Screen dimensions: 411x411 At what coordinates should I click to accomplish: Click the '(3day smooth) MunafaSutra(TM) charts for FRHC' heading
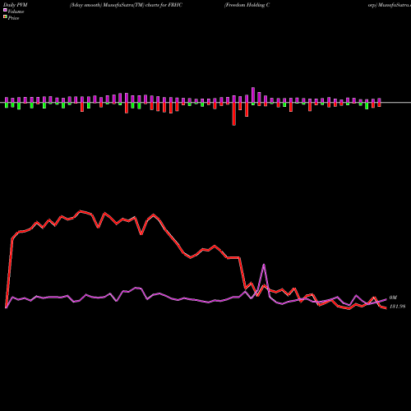pyautogui.click(x=126, y=5)
